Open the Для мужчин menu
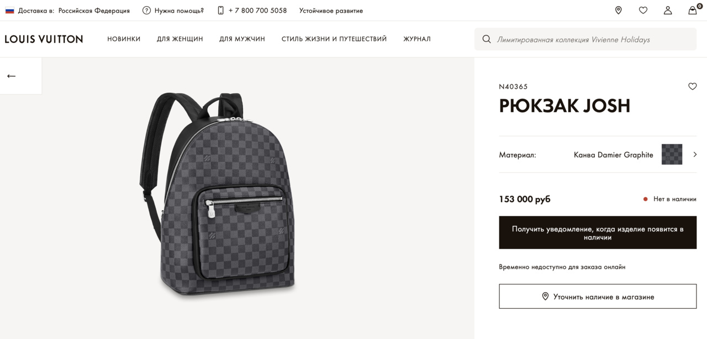 click(242, 39)
